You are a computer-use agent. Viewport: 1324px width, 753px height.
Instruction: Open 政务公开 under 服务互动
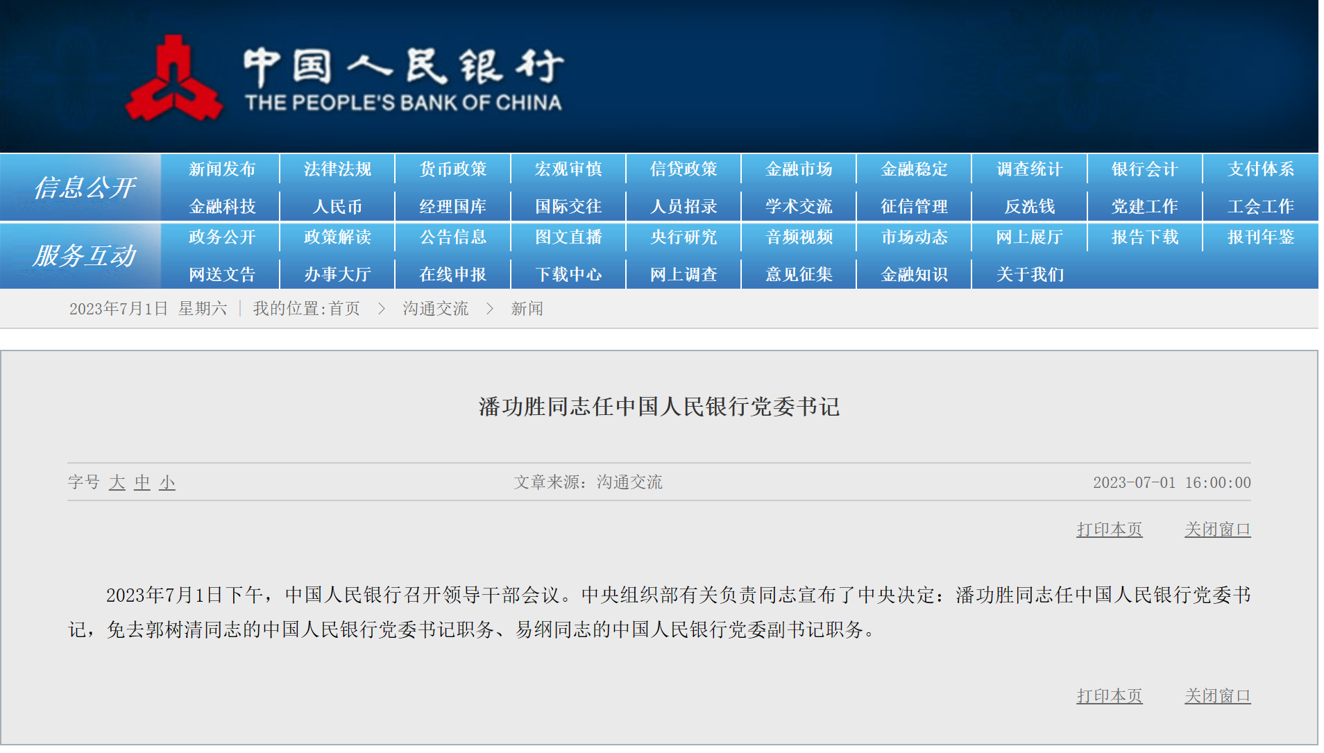[x=222, y=237]
